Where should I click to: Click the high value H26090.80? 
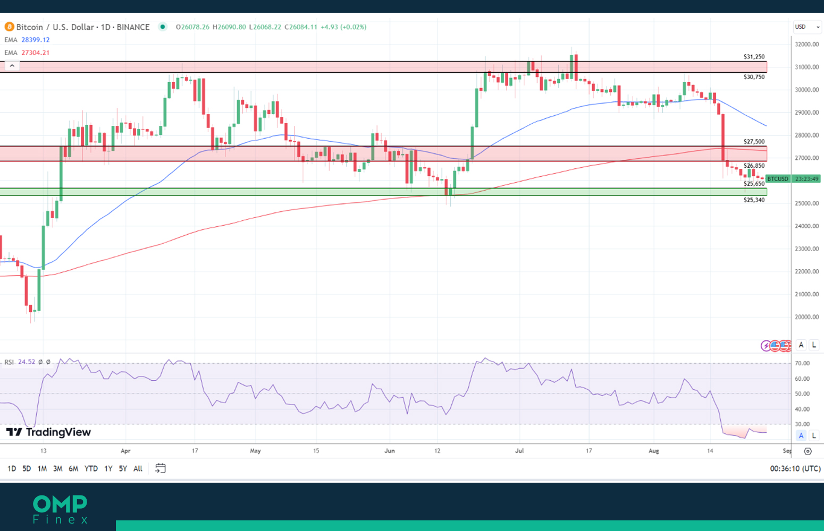(x=229, y=27)
